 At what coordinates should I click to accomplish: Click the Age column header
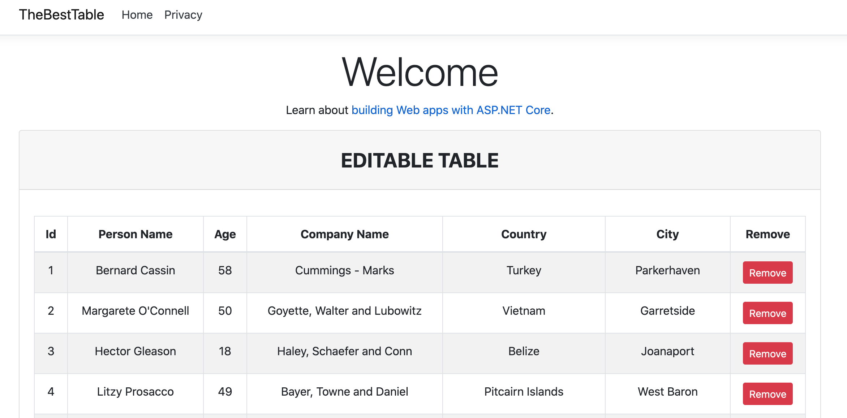point(225,234)
